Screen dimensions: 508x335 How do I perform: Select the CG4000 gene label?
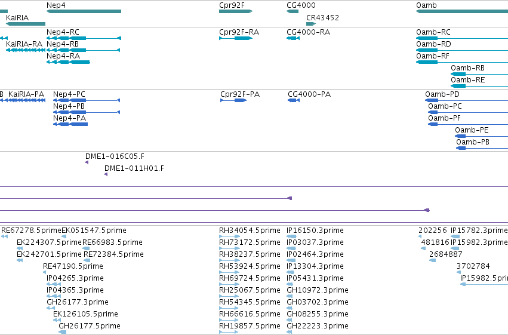tap(301, 5)
